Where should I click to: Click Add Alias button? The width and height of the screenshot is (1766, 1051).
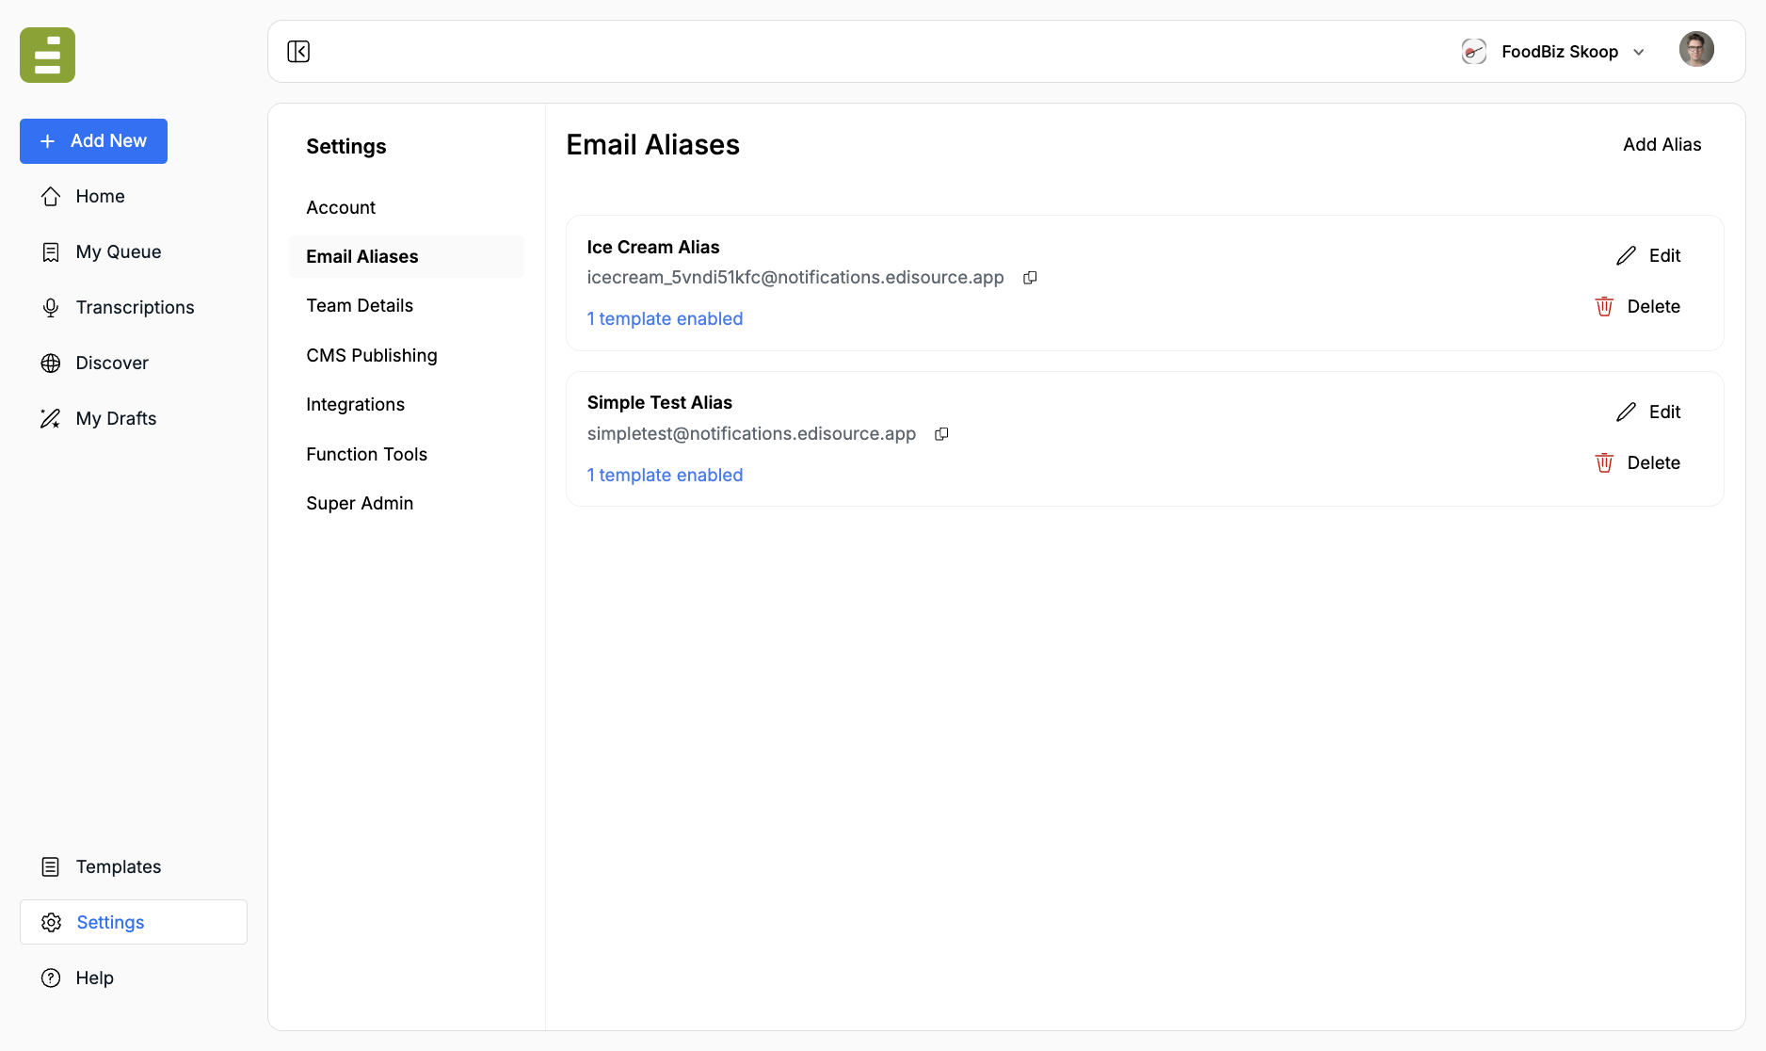[x=1662, y=145]
